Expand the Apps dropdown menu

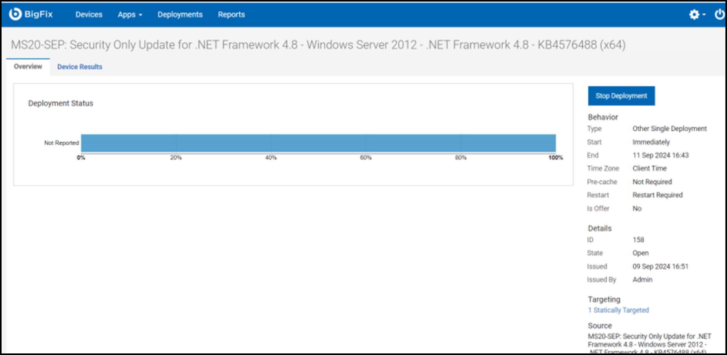tap(130, 14)
